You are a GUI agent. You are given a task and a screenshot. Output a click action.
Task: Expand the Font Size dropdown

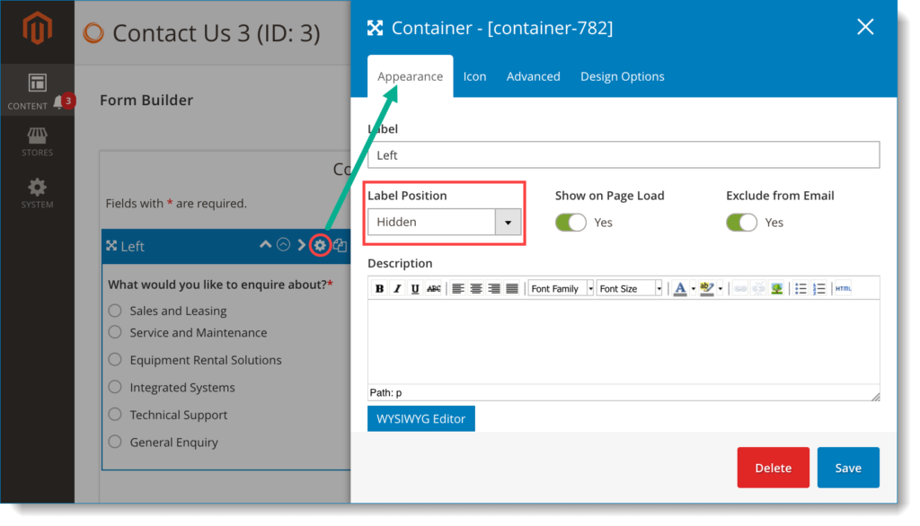point(629,288)
